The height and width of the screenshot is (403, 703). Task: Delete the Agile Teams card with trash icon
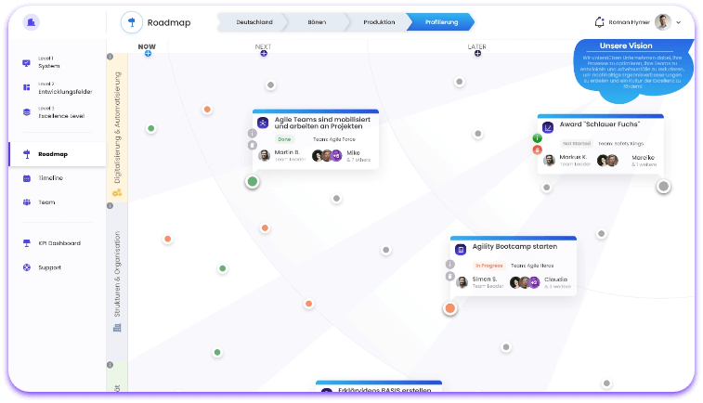(252, 145)
